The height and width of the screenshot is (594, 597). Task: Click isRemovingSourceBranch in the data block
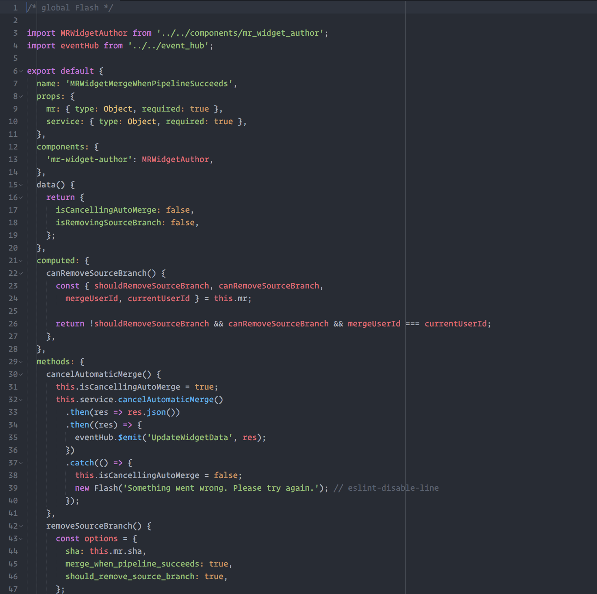tap(108, 223)
